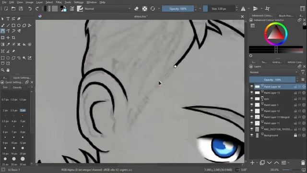Open the File menu

click(4, 2)
